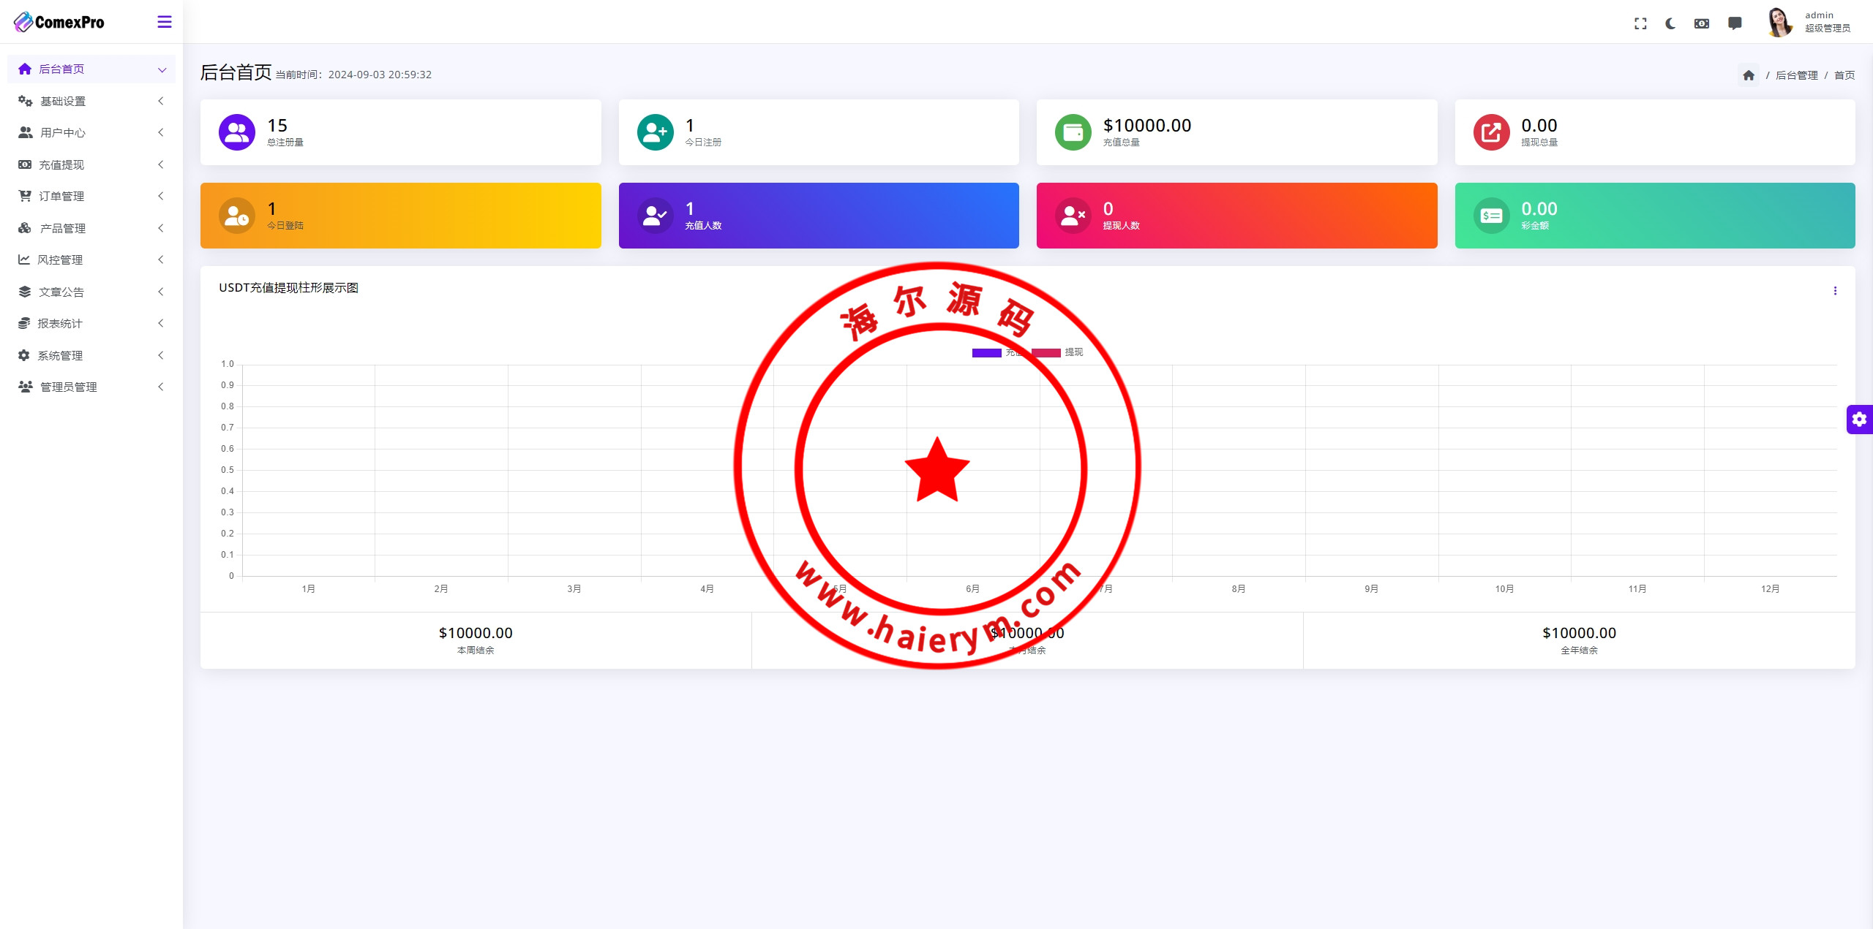The height and width of the screenshot is (929, 1873).
Task: Select 订单管理 in sidebar menu
Action: pos(61,196)
